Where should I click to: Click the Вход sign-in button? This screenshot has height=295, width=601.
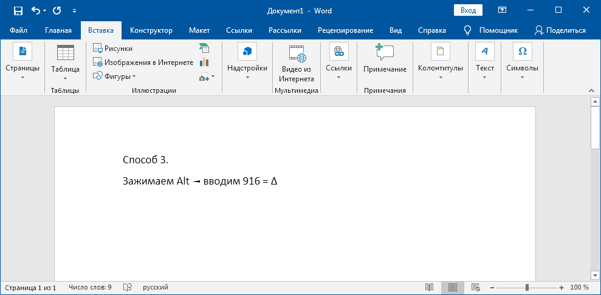[468, 10]
